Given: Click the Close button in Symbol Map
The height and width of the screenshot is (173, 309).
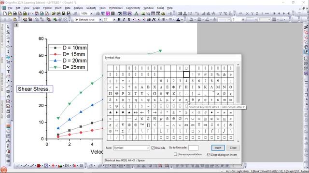Looking at the screenshot, I should (233, 148).
